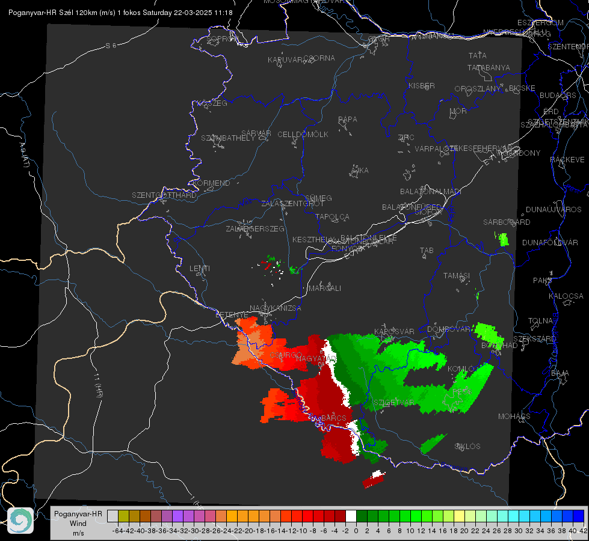Select the ZIRC label
The width and height of the screenshot is (589, 541).
pyautogui.click(x=406, y=138)
